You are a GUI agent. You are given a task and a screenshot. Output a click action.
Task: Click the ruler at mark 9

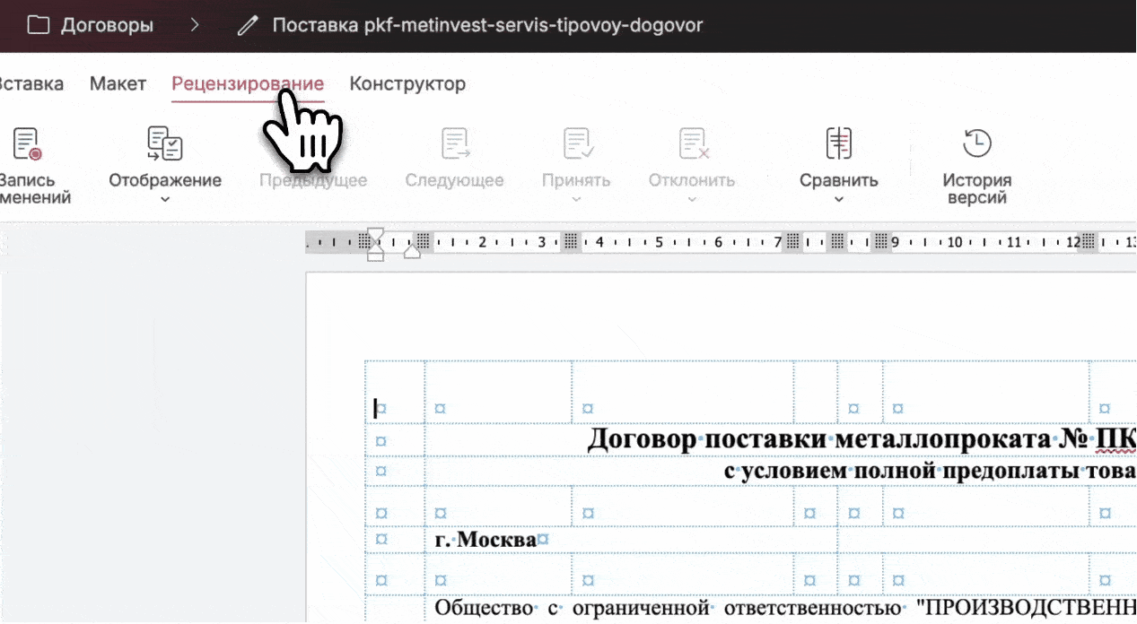[895, 242]
